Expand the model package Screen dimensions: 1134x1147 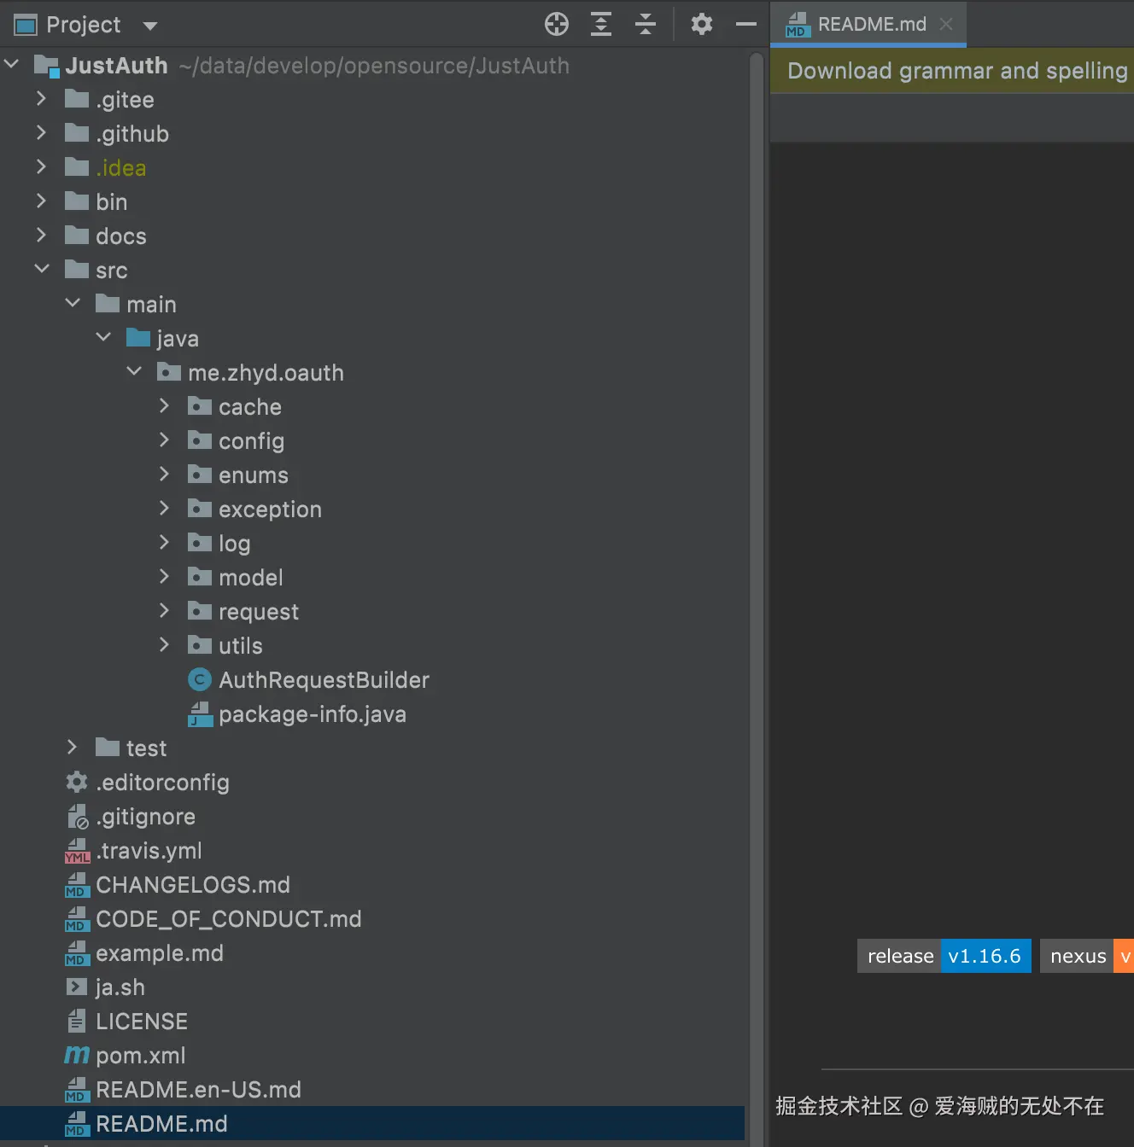[165, 577]
